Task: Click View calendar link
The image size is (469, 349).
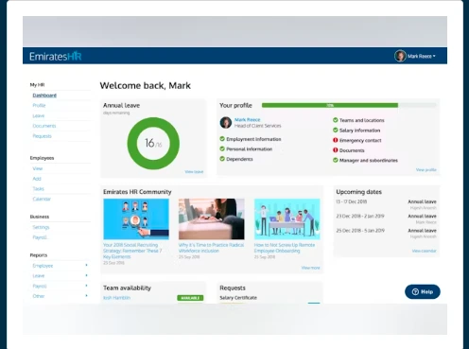Action: pos(425,251)
